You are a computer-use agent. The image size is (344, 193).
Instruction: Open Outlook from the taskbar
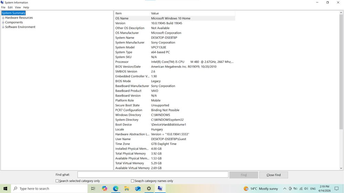click(138, 189)
